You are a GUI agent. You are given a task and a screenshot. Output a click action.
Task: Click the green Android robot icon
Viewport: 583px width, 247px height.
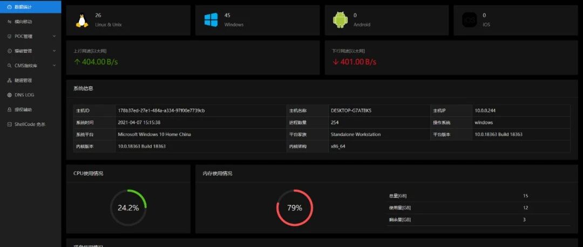(340, 20)
